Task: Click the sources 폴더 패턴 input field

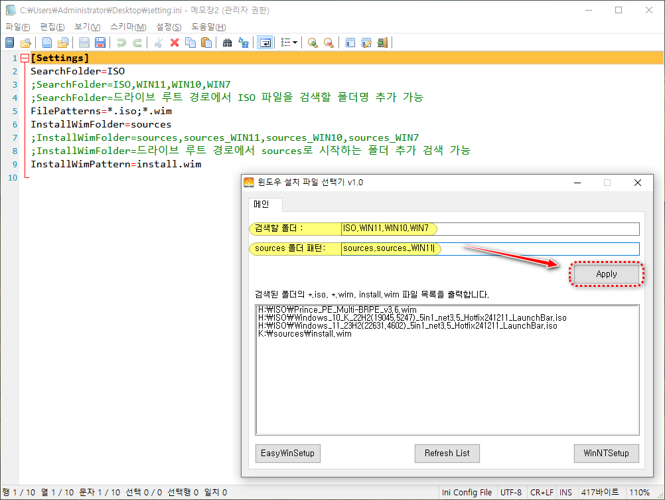Action: tap(490, 249)
